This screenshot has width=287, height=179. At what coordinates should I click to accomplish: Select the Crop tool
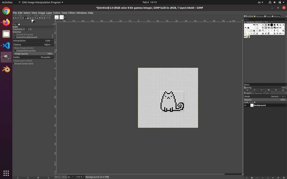[23, 18]
